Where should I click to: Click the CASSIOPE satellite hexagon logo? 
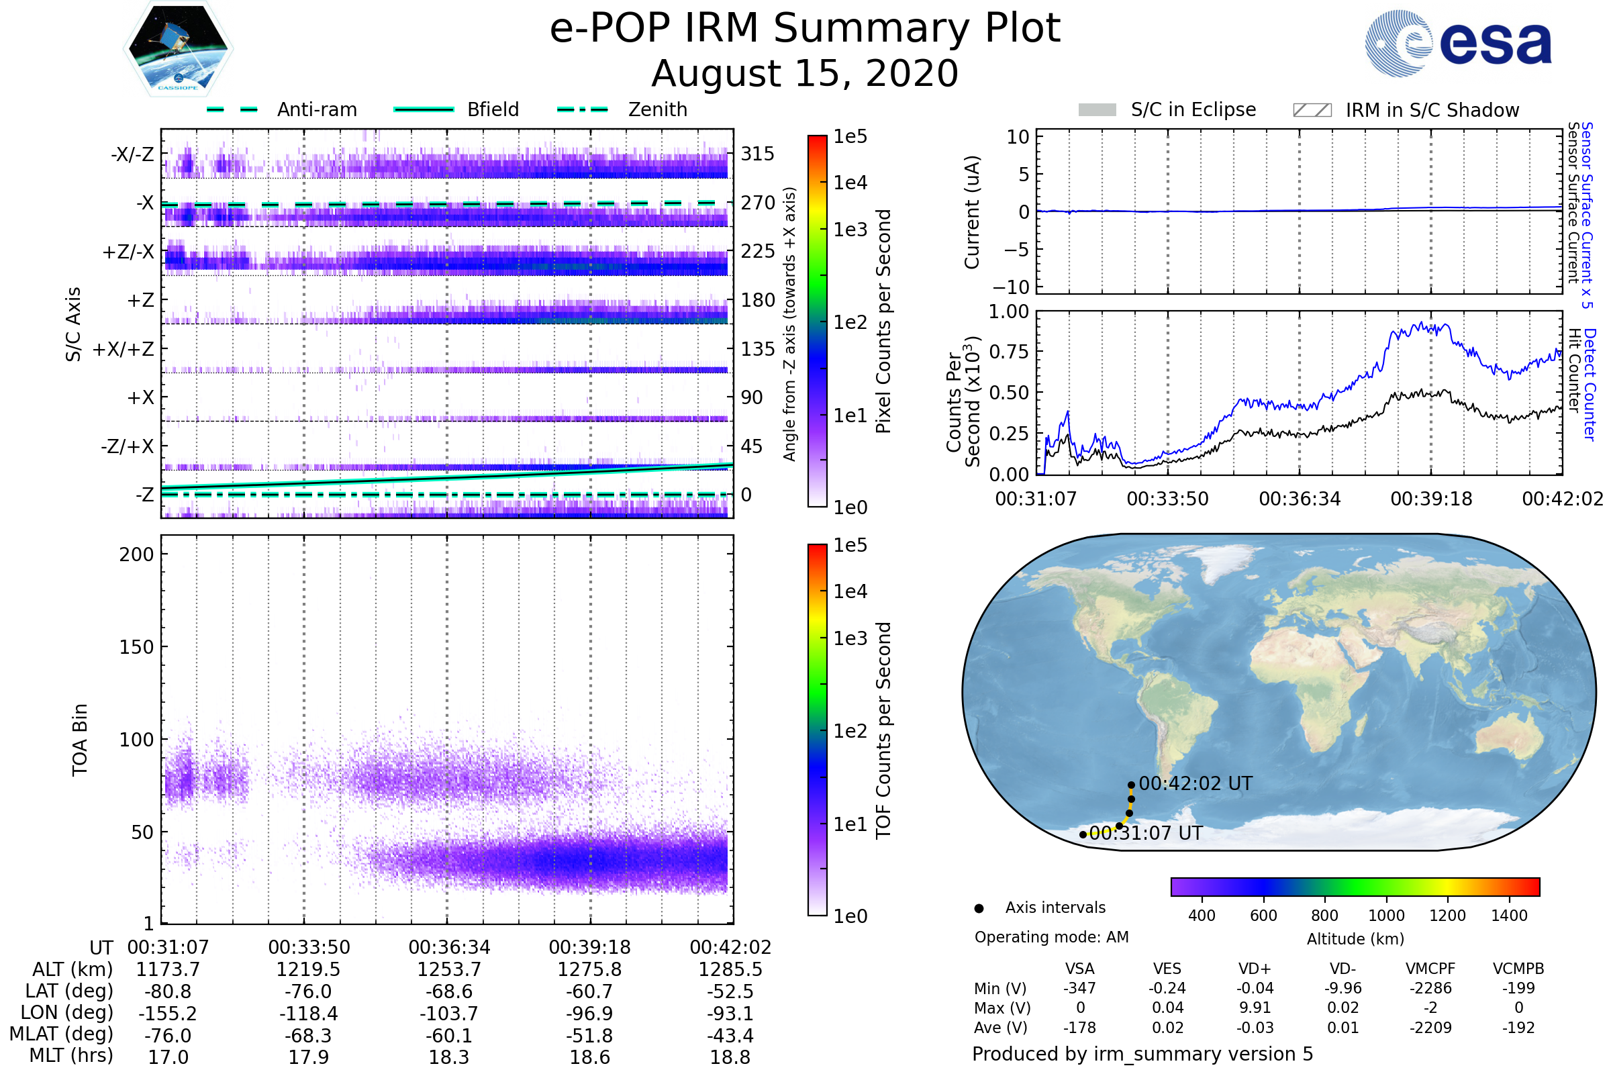coord(178,49)
